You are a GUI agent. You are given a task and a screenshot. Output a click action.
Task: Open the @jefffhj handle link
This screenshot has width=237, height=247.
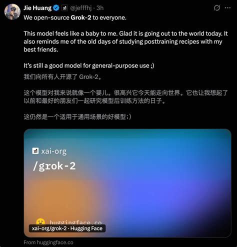[x=80, y=8]
